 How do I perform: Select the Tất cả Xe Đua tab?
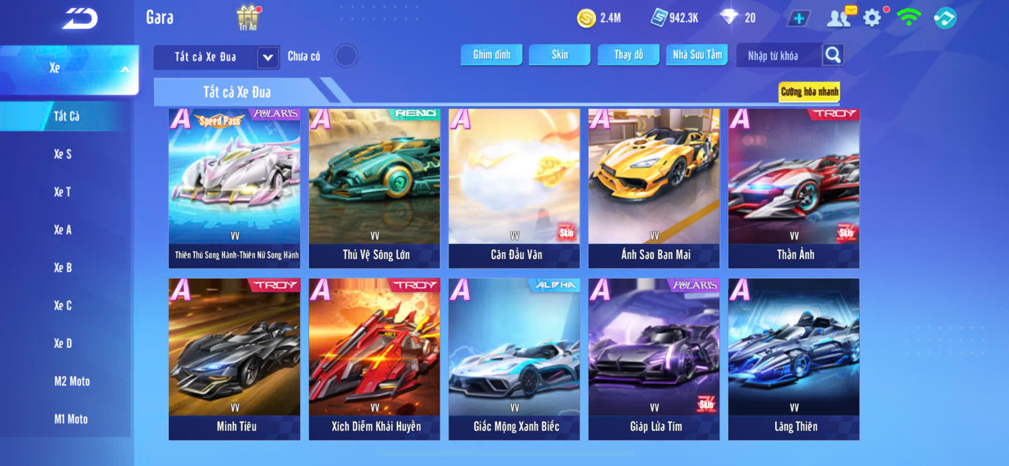coord(237,92)
